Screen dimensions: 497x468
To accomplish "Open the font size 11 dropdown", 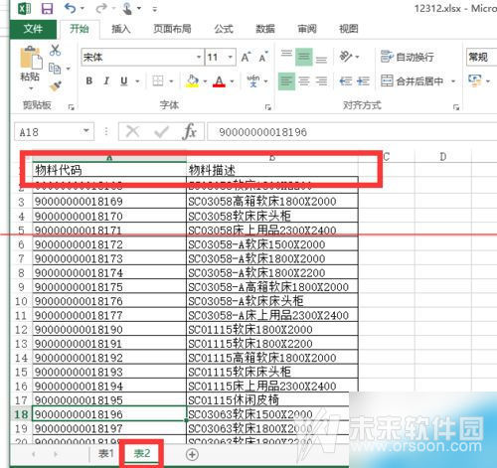I will [x=230, y=57].
